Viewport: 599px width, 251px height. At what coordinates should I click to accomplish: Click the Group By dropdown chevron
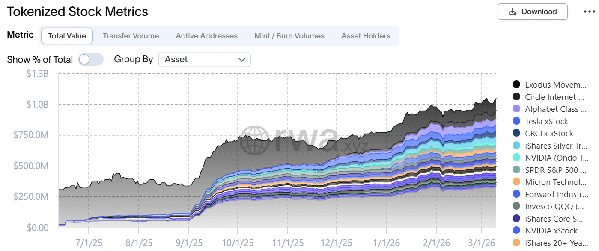coord(241,59)
